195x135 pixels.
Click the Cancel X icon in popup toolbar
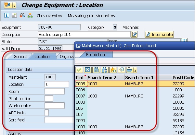(87, 70)
